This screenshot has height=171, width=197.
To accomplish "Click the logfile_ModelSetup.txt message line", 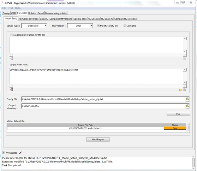I will click(x=55, y=158).
